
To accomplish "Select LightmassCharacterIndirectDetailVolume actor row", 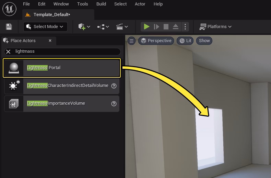I will click(62, 86).
